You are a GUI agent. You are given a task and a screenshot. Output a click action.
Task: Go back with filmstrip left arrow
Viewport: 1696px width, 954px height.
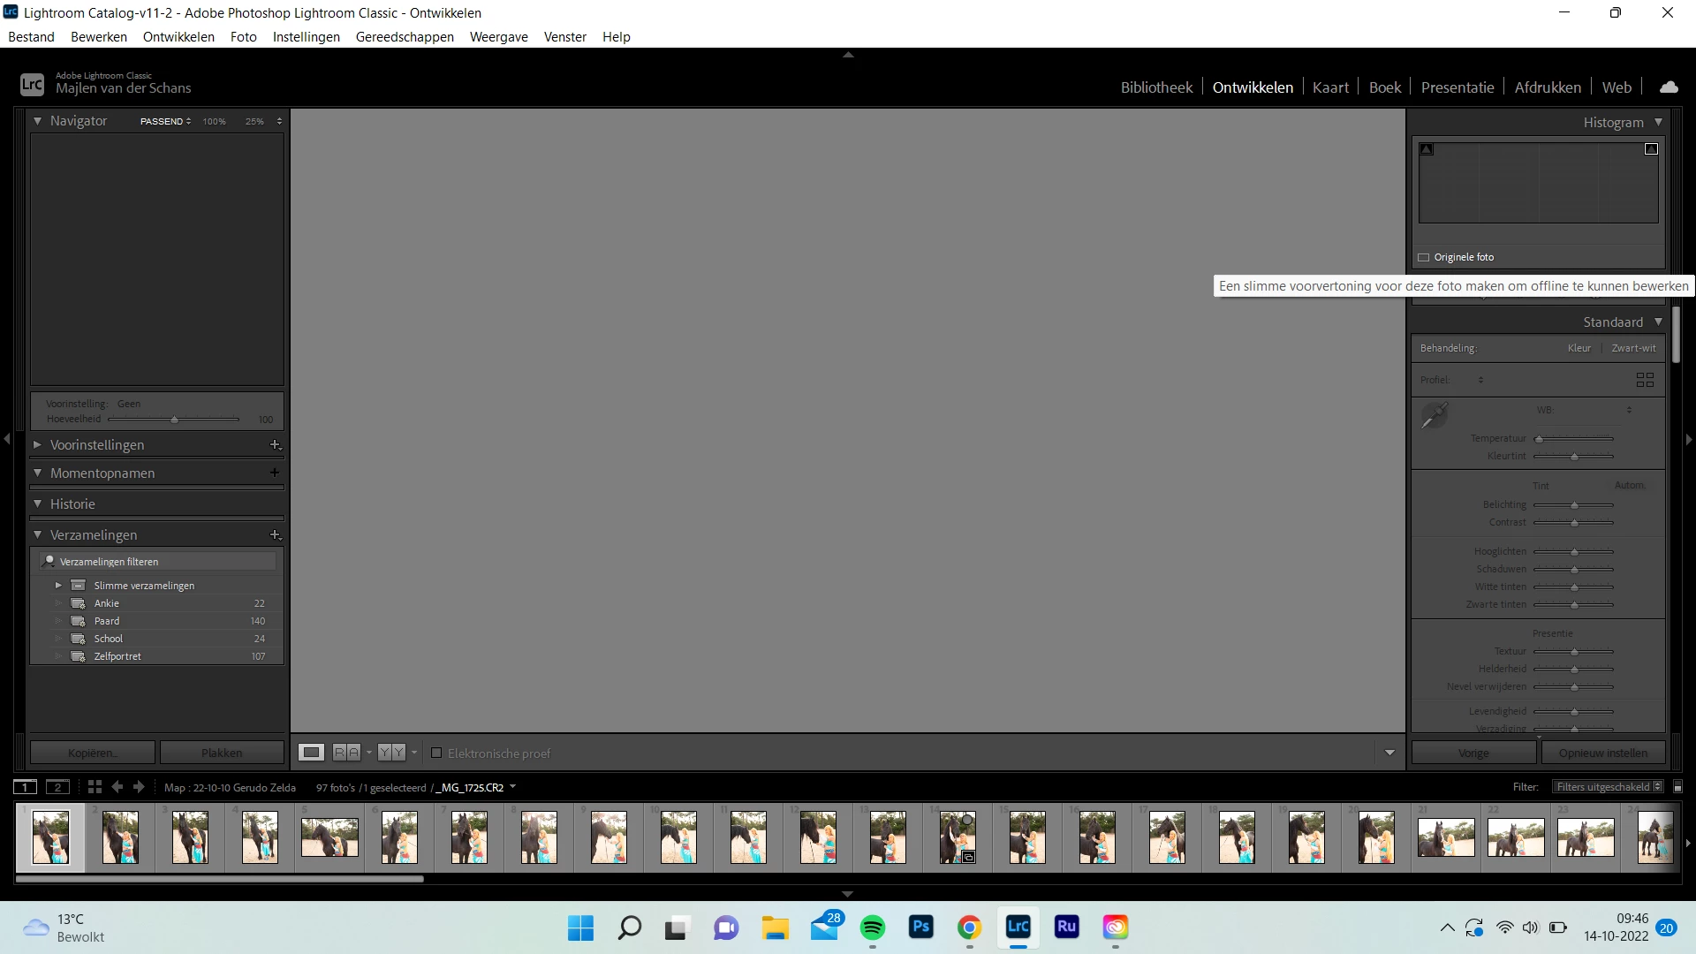(117, 787)
